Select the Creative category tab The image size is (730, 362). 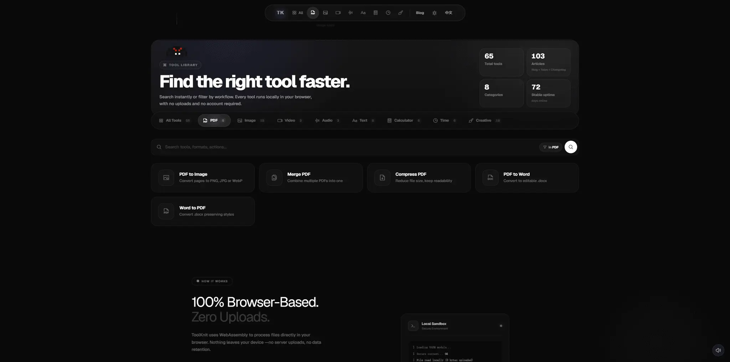tap(484, 120)
